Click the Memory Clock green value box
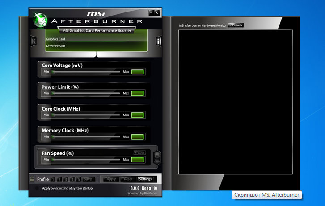The width and height of the screenshot is (325, 206). pos(137,137)
